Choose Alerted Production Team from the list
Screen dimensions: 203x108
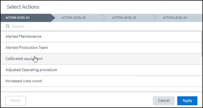[x=101, y=48]
